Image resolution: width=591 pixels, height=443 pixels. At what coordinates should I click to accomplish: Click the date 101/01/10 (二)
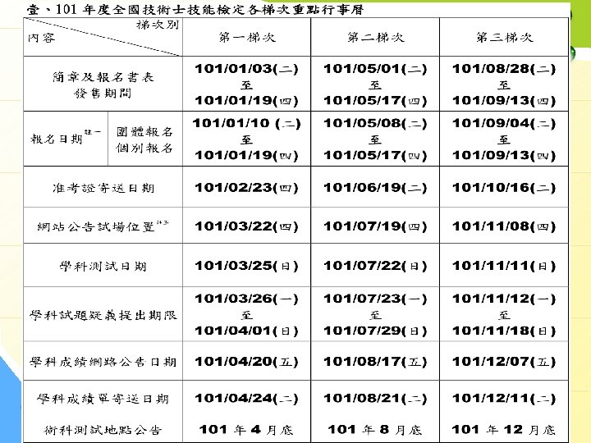(x=246, y=124)
